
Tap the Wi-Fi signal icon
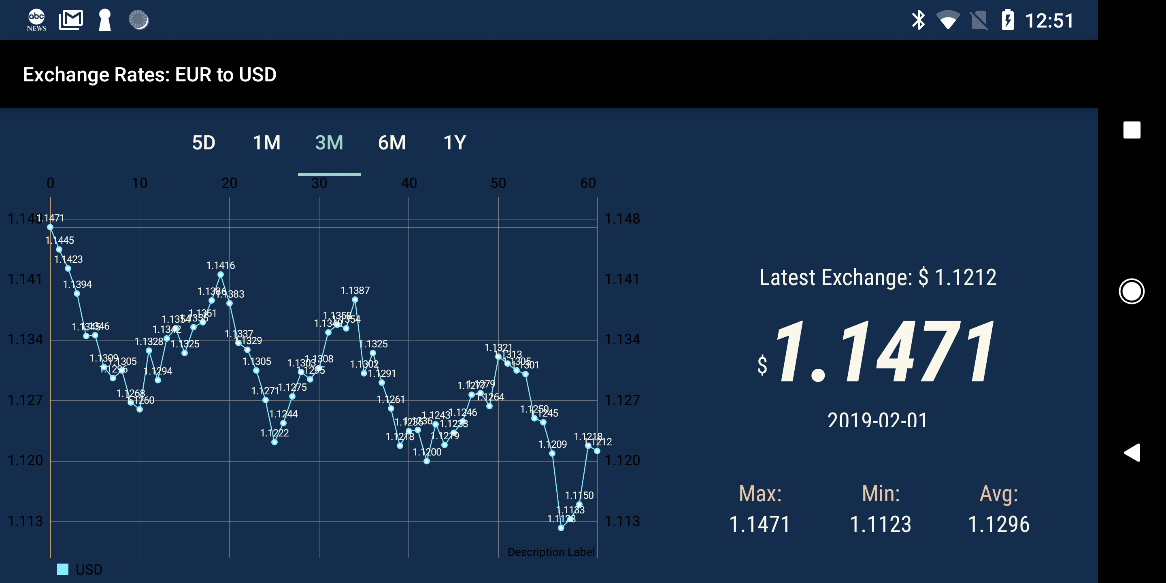pyautogui.click(x=947, y=20)
